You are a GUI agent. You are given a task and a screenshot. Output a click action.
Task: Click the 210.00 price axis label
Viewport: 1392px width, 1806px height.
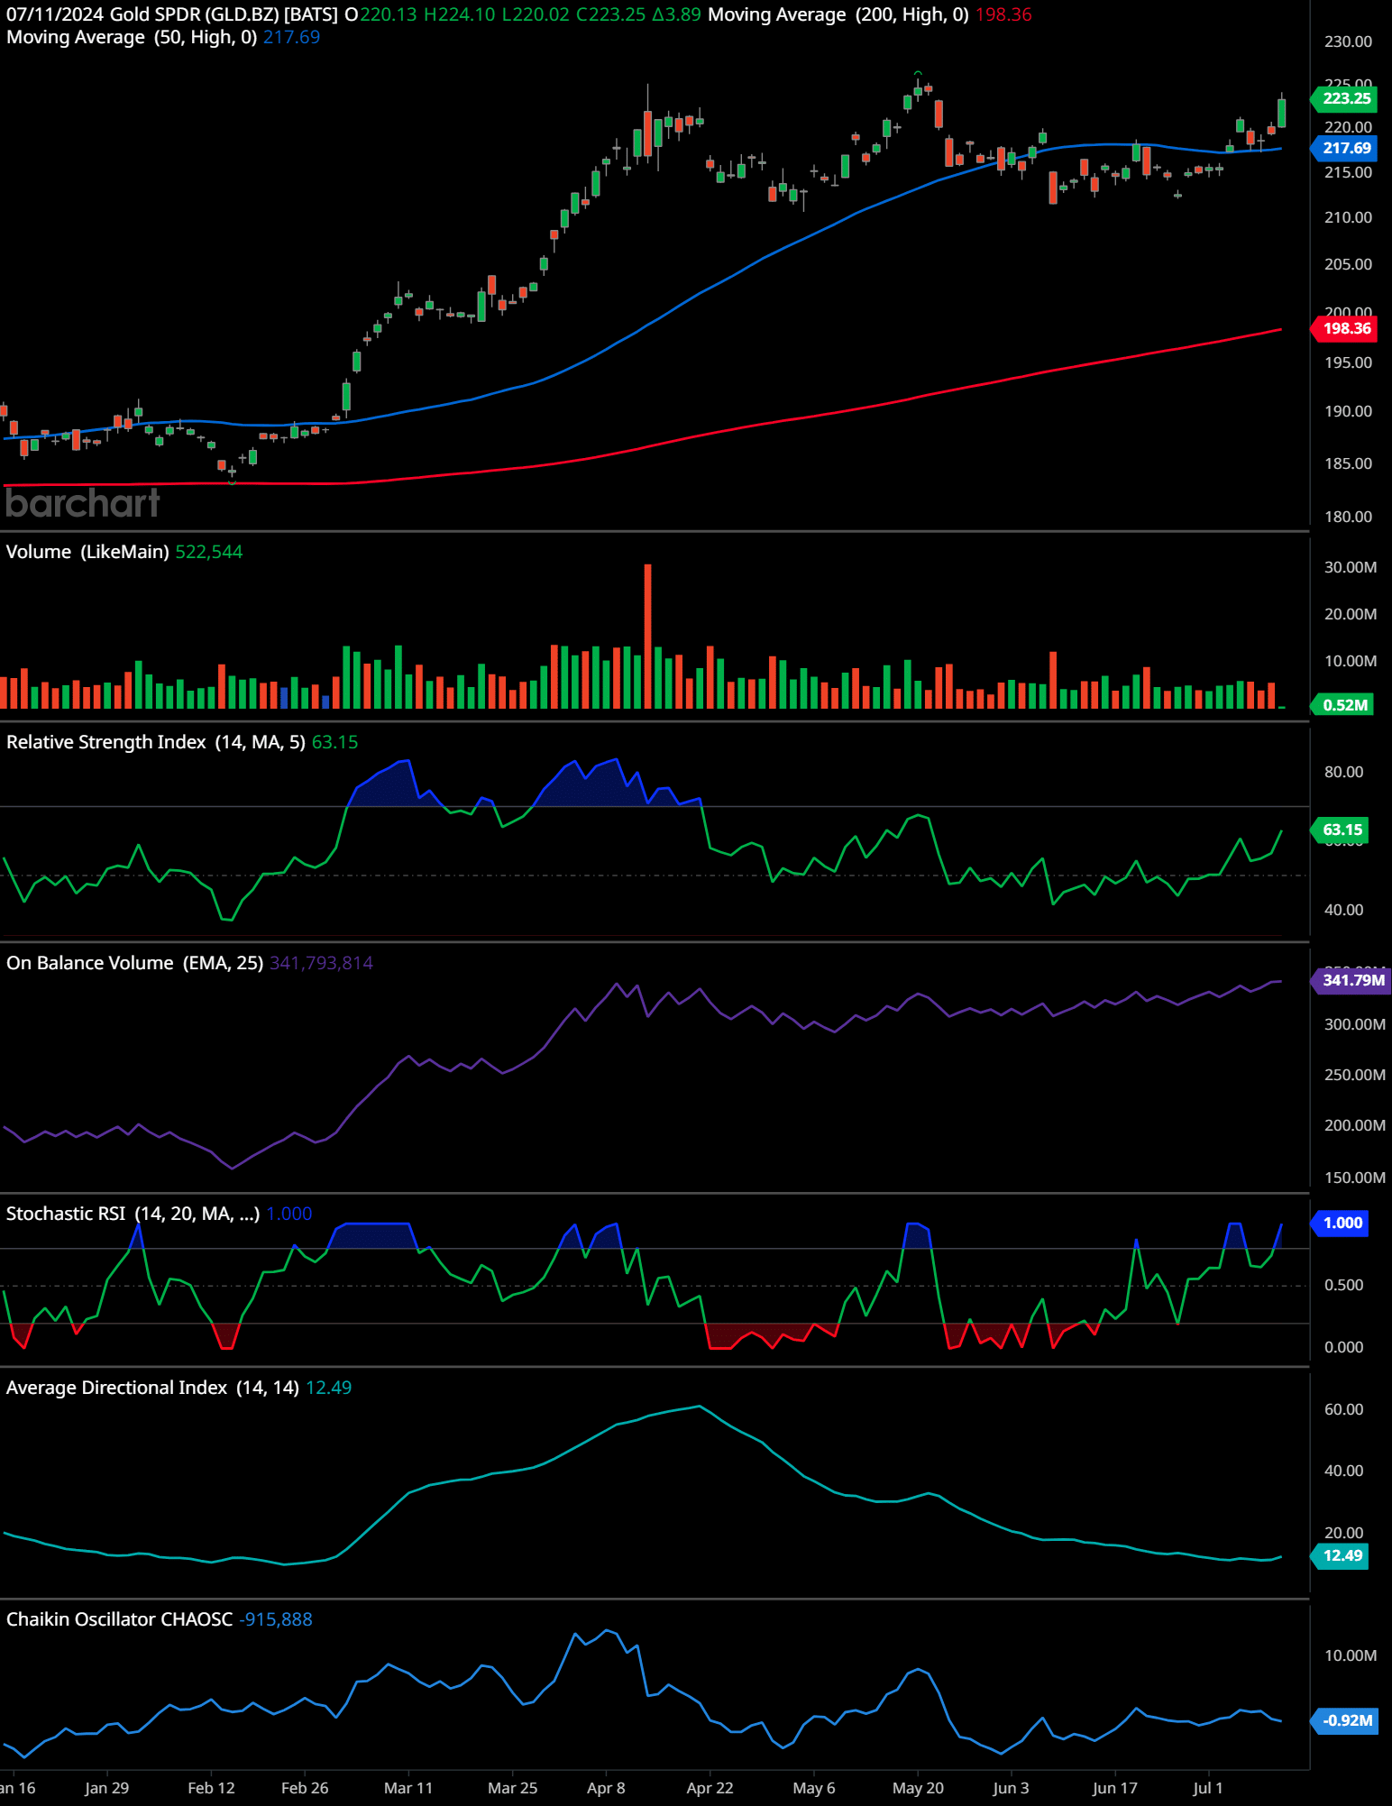tap(1348, 217)
